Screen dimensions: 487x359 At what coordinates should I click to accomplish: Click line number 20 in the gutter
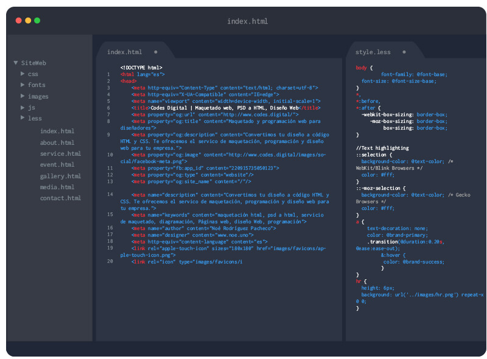point(110,261)
